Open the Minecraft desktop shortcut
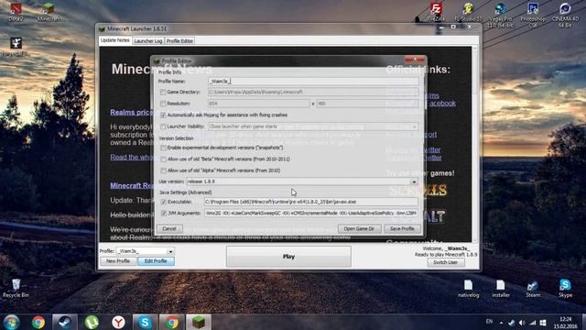Viewport: 586px width, 330px height. click(x=49, y=11)
